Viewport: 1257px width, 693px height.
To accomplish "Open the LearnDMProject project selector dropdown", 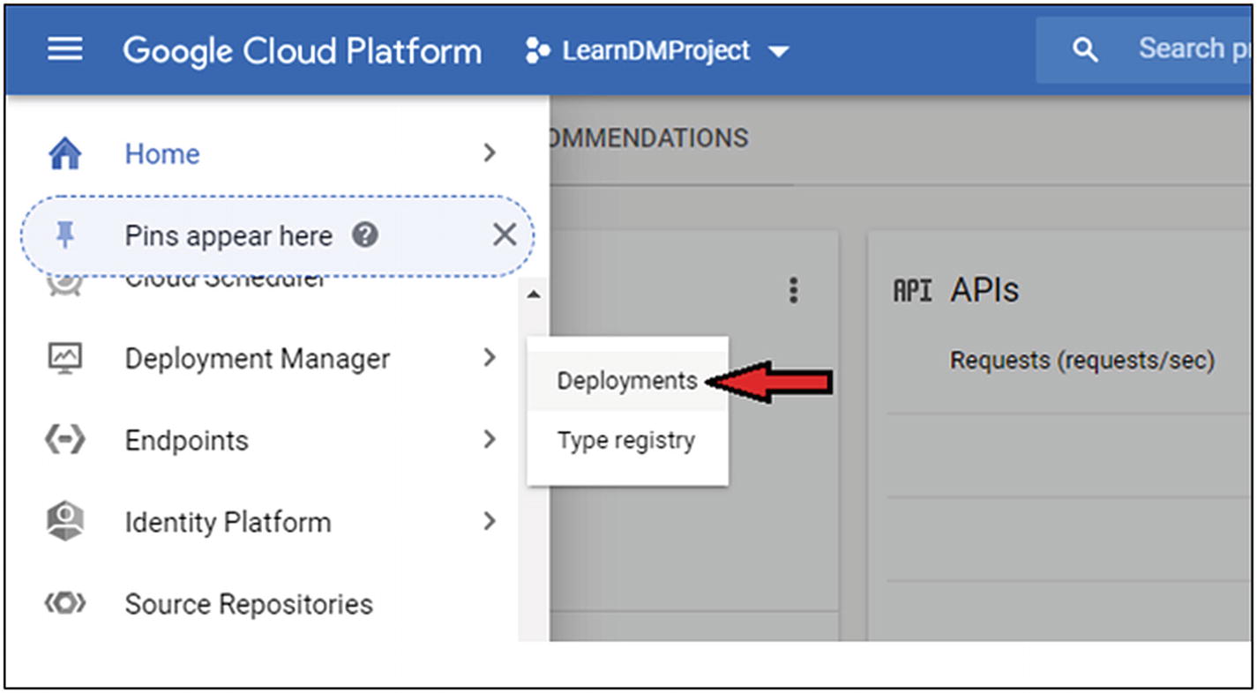I will 657,51.
